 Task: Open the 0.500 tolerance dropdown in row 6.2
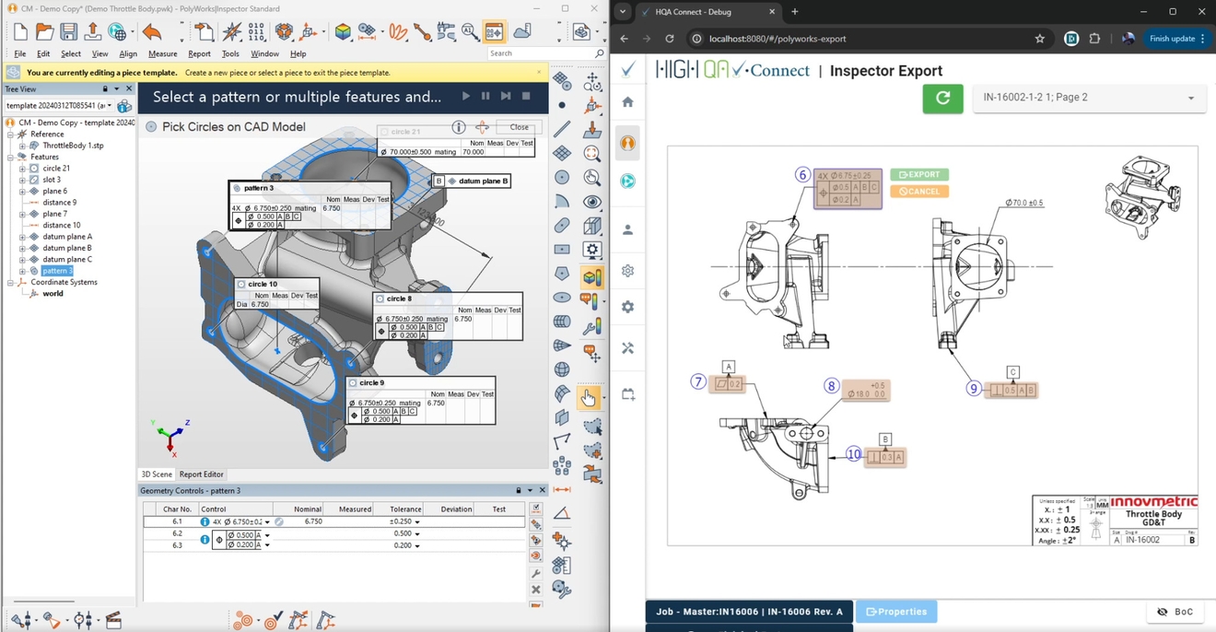pyautogui.click(x=417, y=534)
